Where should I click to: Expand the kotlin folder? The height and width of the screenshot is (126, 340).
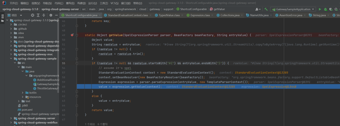coord(23,93)
